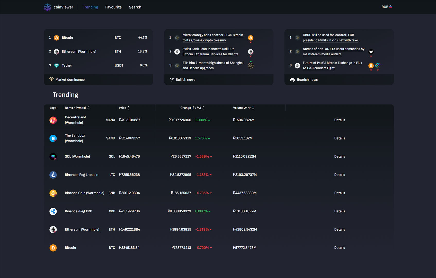
Task: Switch to the Favourite tab
Action: click(x=113, y=7)
